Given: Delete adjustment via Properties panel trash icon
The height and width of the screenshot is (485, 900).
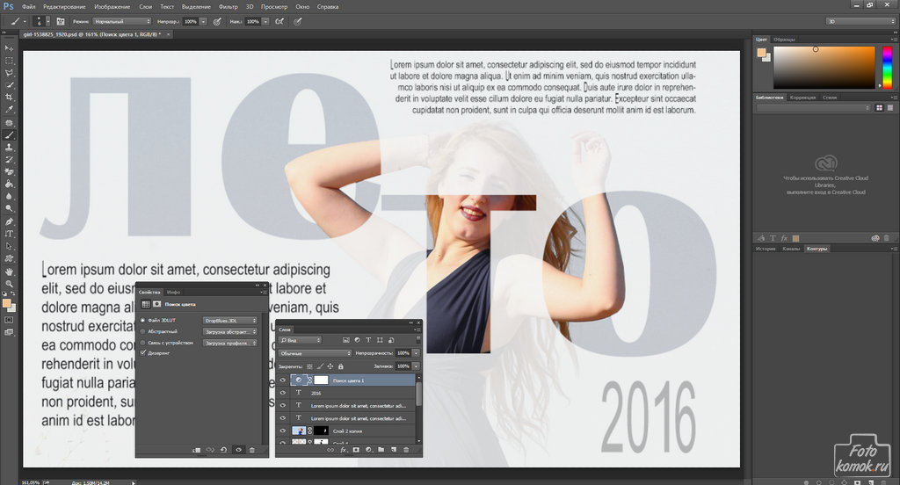Looking at the screenshot, I should click(251, 450).
